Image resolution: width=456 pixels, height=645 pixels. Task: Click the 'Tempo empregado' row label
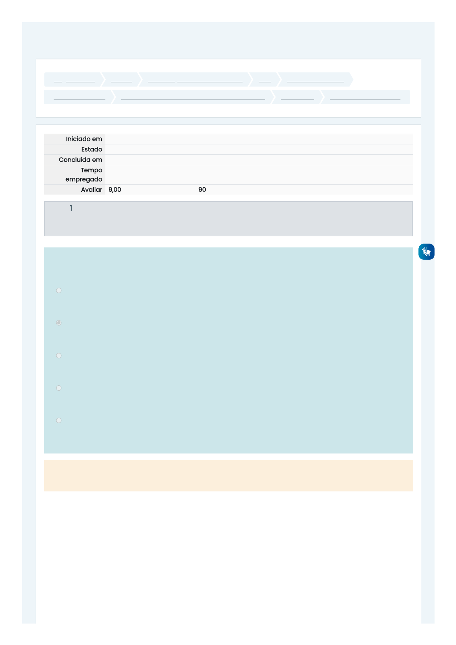click(x=84, y=175)
